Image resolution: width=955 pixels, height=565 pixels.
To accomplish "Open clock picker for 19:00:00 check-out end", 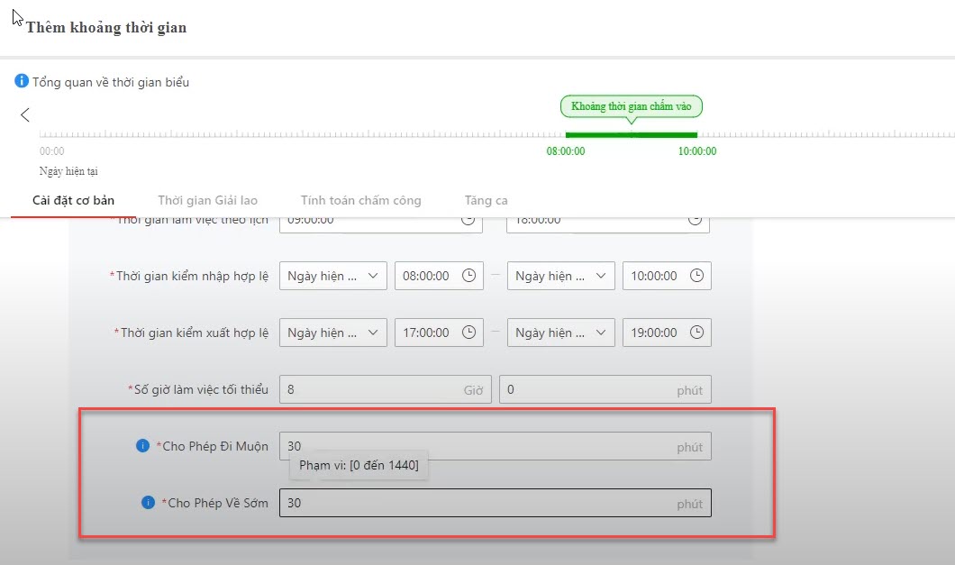I will [696, 333].
